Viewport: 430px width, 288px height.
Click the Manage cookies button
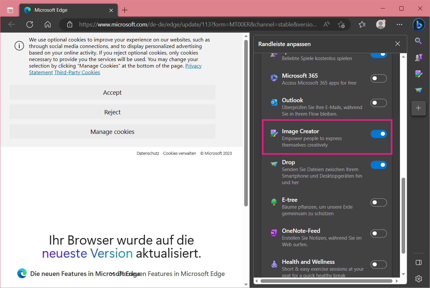[112, 132]
